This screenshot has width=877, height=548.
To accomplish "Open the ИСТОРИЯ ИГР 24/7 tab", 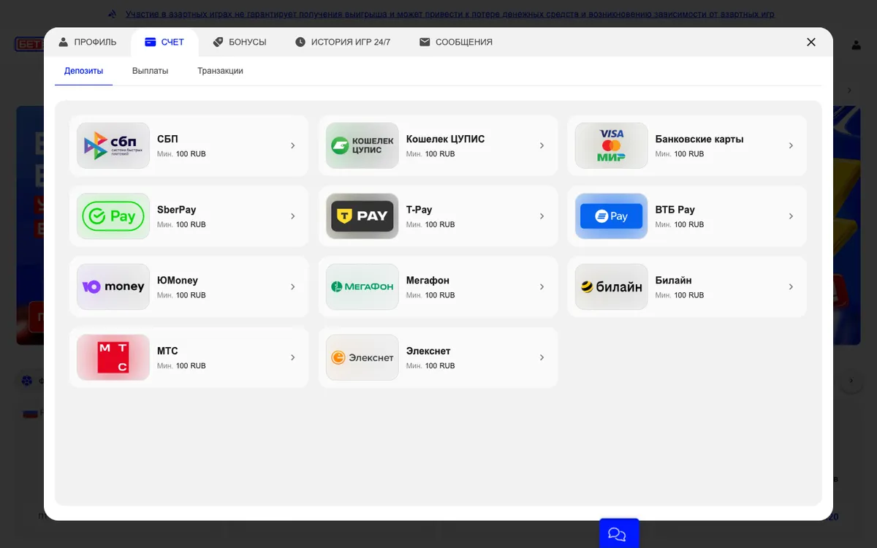I will pos(343,42).
